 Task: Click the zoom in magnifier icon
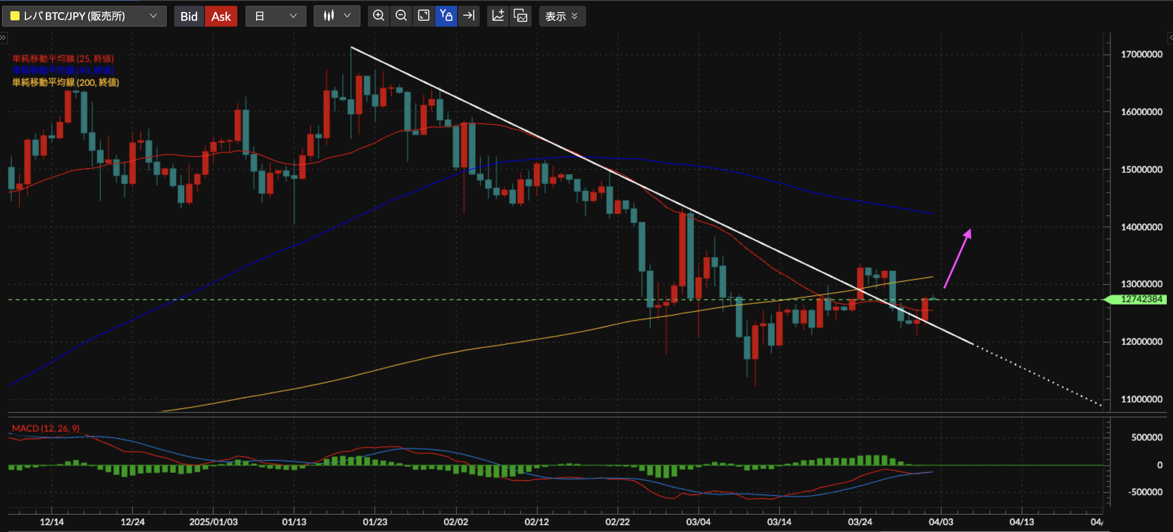pyautogui.click(x=378, y=16)
